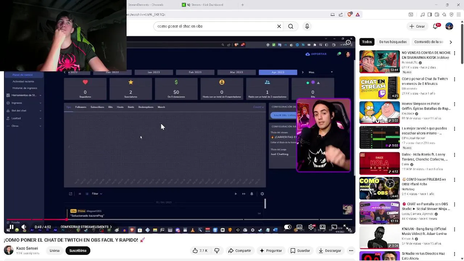Open options menu for Cómo poner el Chat video
This screenshot has height=261, width=464.
454,79
